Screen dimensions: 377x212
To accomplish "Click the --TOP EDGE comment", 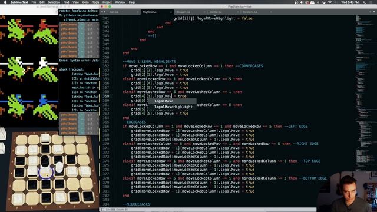I will point(310,161).
